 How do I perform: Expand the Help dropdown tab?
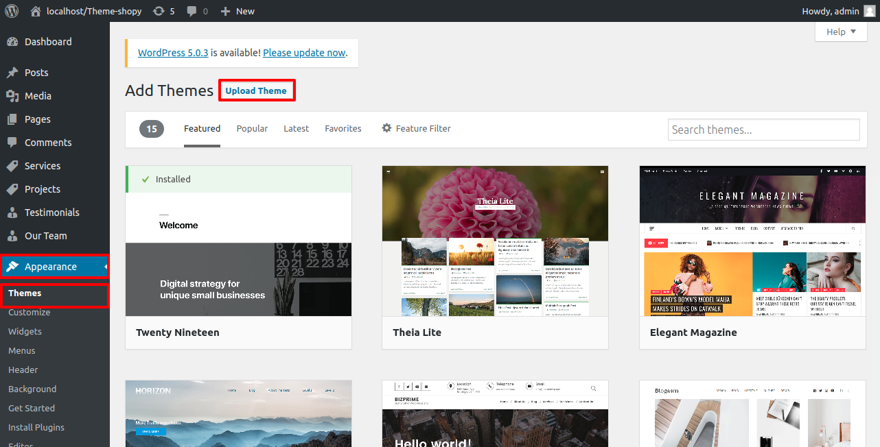pyautogui.click(x=841, y=32)
